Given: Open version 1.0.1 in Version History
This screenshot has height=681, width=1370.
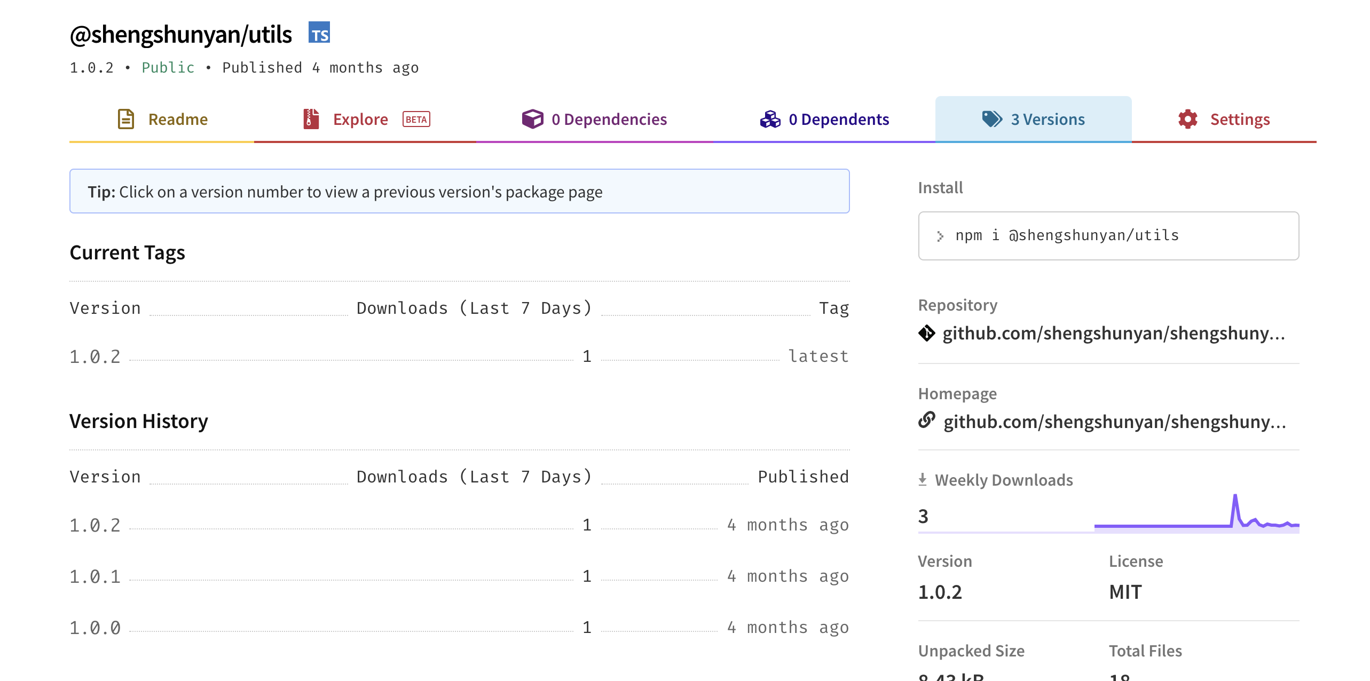Looking at the screenshot, I should point(95,577).
